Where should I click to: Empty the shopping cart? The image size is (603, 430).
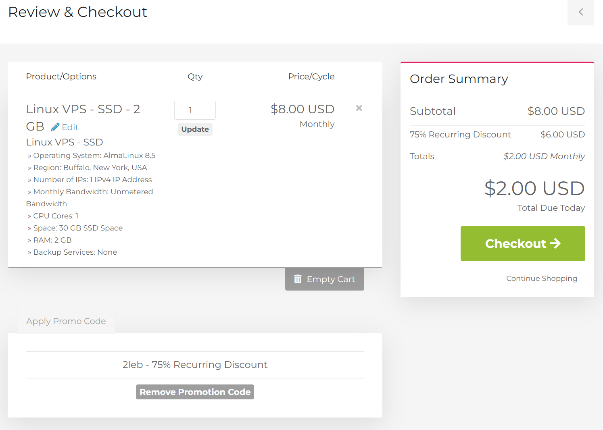pos(325,279)
